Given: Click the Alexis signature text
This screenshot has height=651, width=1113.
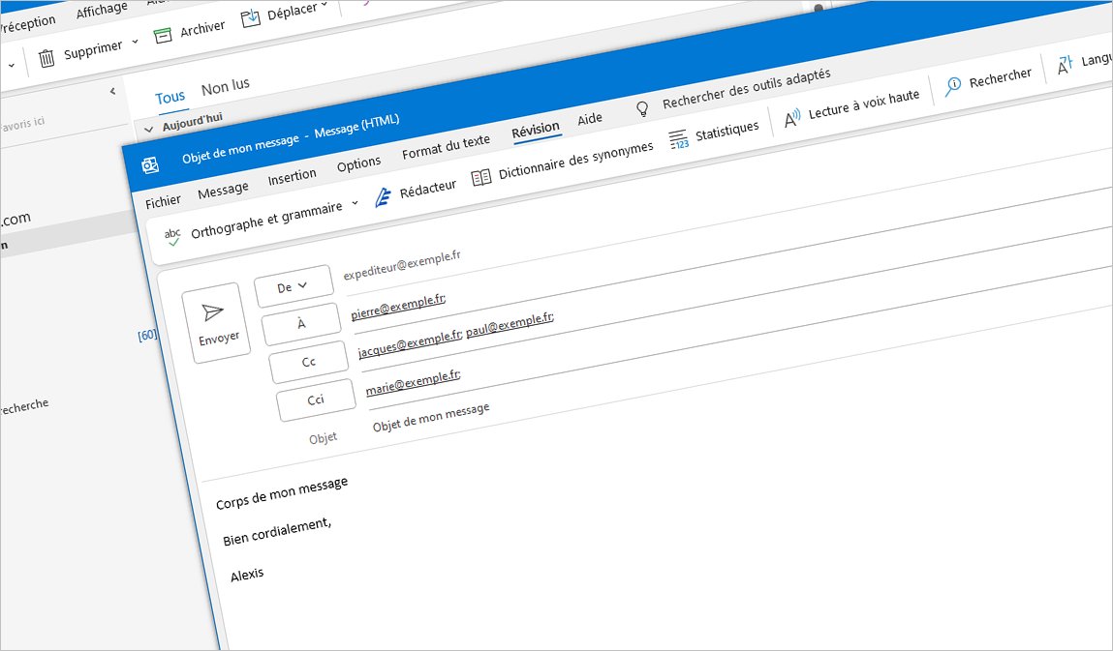Looking at the screenshot, I should coord(247,576).
